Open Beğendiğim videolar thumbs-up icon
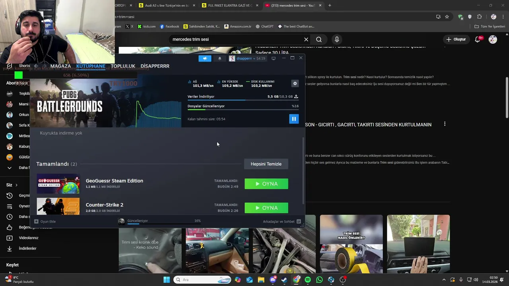The image size is (509, 286). 10,227
